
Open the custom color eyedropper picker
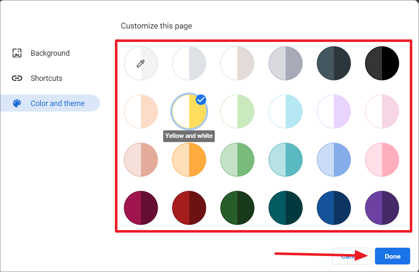pos(141,63)
